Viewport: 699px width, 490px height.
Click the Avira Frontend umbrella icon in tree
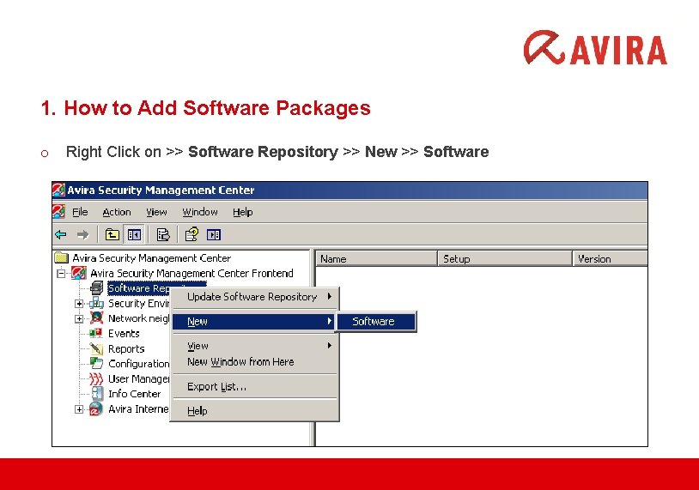pyautogui.click(x=78, y=273)
